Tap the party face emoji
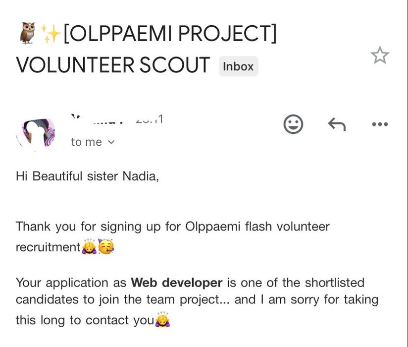 click(x=106, y=246)
